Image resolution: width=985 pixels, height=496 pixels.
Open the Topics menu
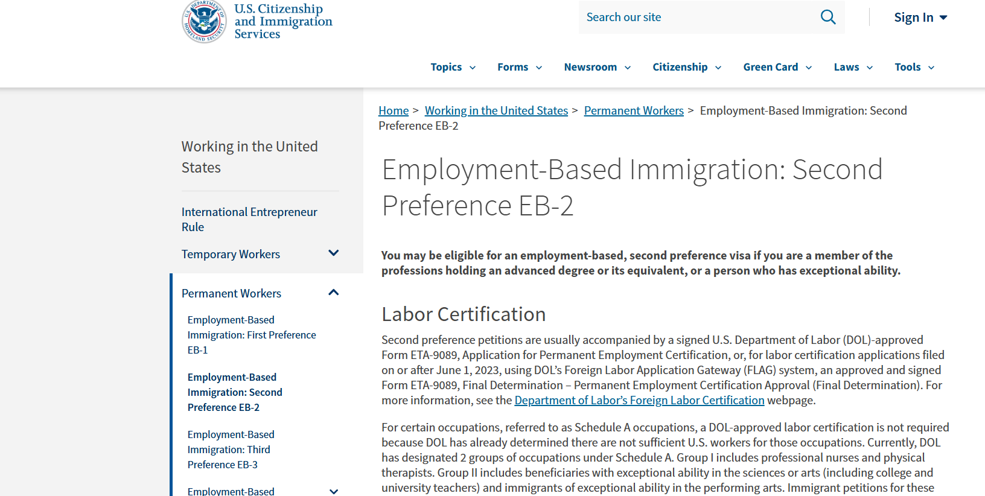pos(453,67)
